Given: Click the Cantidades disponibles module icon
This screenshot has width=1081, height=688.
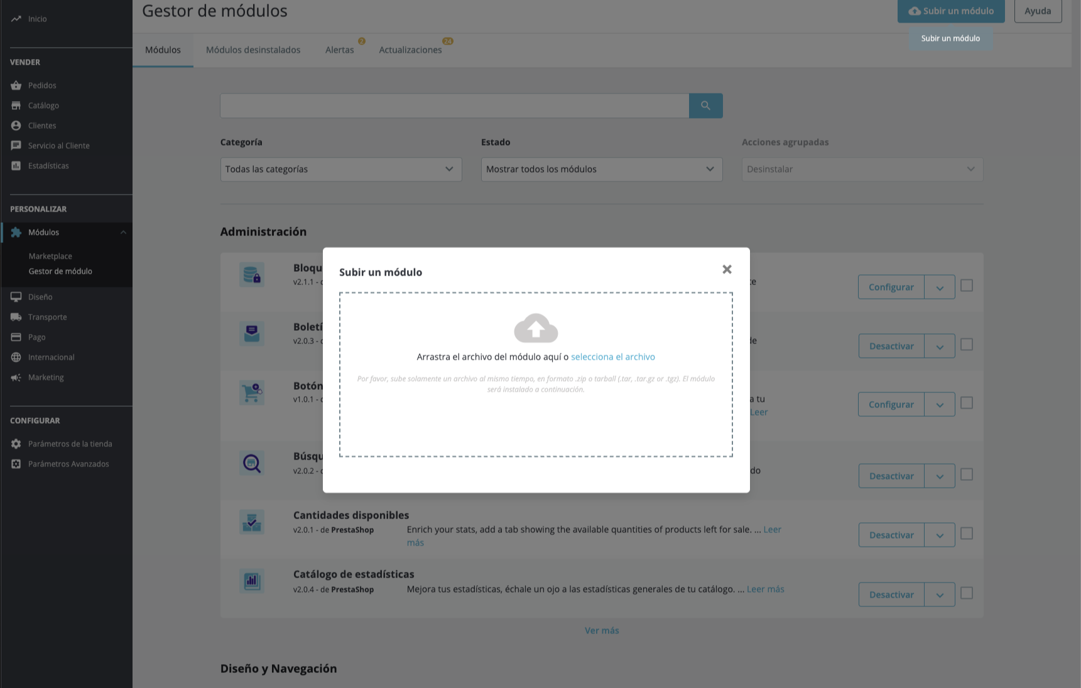Looking at the screenshot, I should click(252, 522).
